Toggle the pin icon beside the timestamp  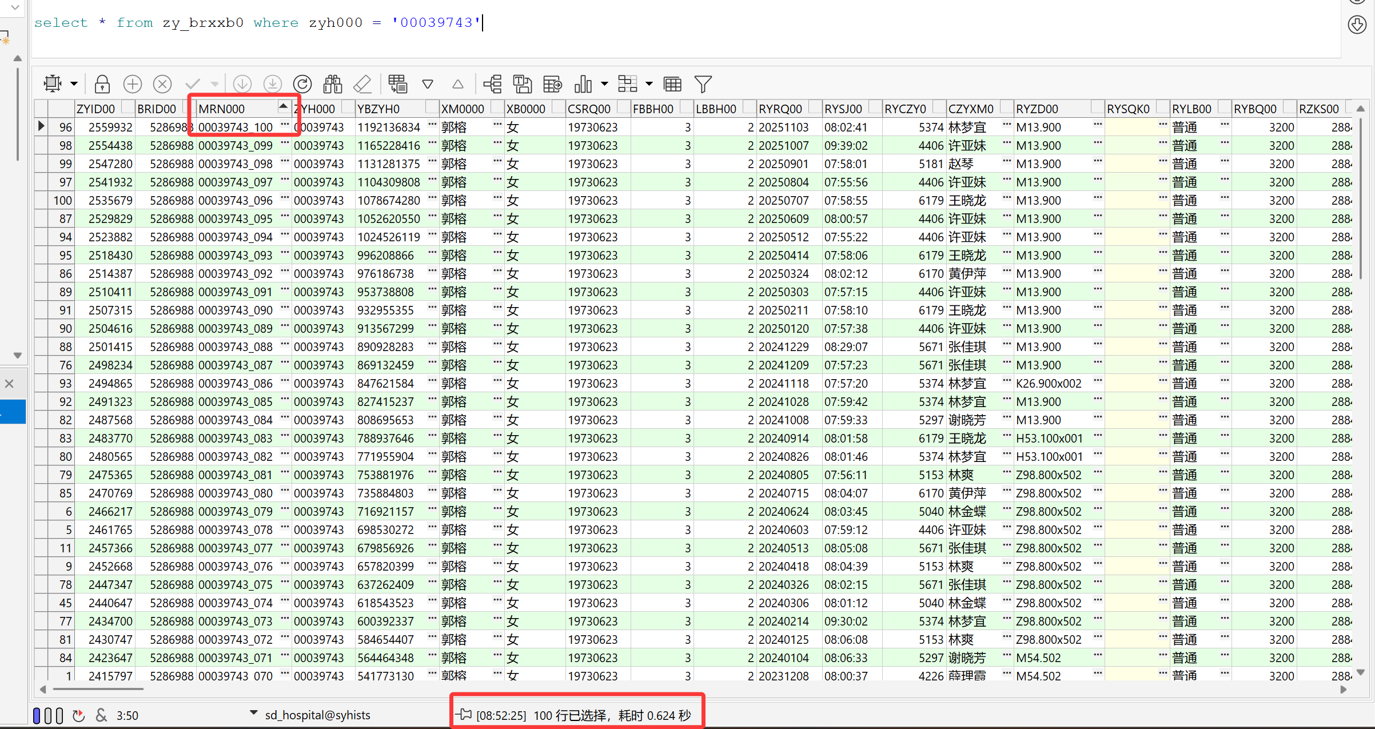pyautogui.click(x=463, y=715)
